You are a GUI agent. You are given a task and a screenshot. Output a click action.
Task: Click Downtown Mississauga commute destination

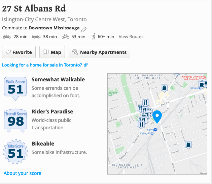point(54,28)
